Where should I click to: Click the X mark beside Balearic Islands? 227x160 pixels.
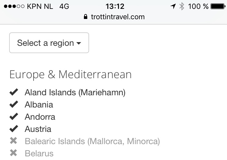[x=14, y=141]
